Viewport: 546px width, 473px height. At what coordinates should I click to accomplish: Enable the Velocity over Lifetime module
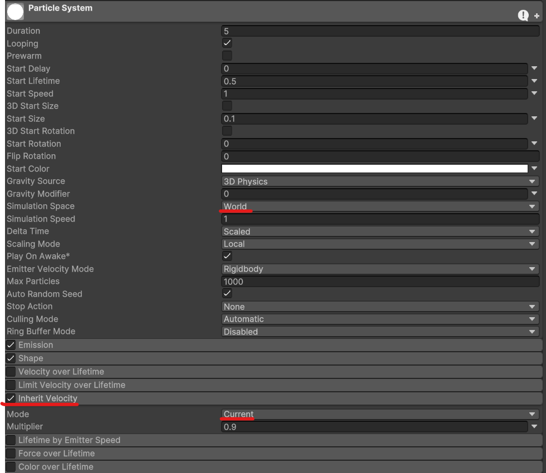10,371
